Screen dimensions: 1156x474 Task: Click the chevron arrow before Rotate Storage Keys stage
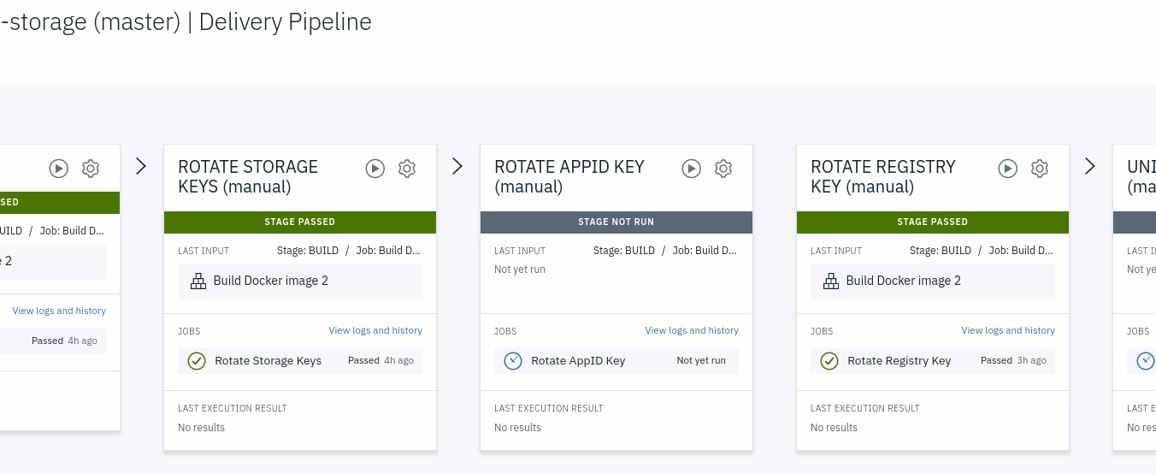click(141, 167)
